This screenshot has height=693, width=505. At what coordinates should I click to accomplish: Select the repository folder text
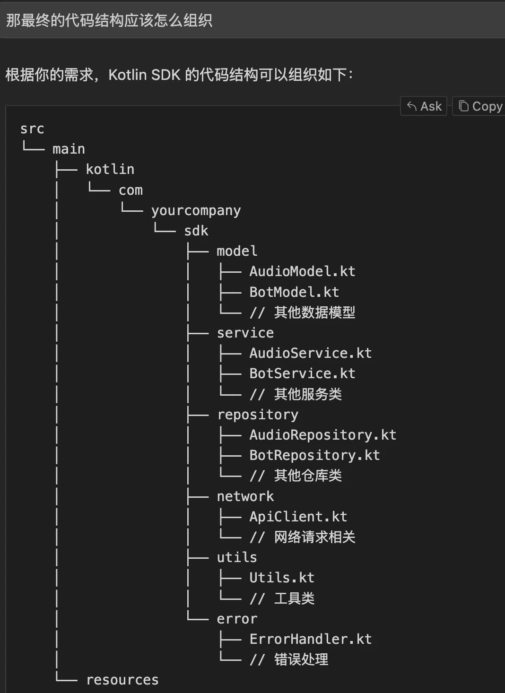click(x=258, y=415)
